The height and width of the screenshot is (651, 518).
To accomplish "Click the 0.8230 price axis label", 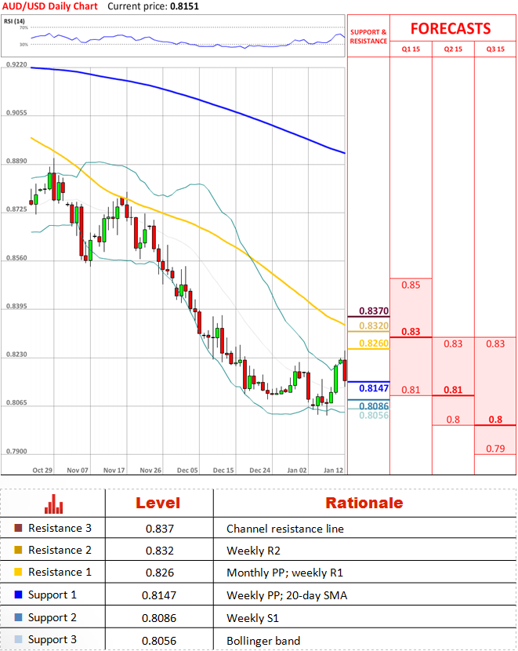I will (16, 355).
